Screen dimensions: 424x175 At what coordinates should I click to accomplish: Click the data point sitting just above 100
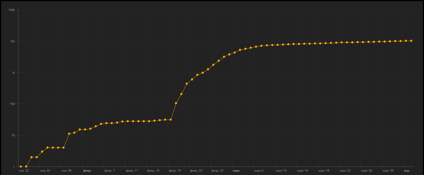[x=176, y=103]
